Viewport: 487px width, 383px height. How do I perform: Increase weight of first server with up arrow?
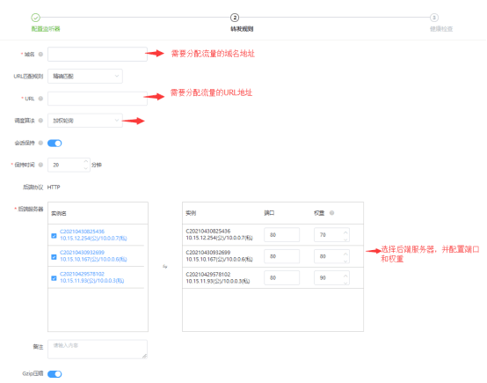pos(345,232)
